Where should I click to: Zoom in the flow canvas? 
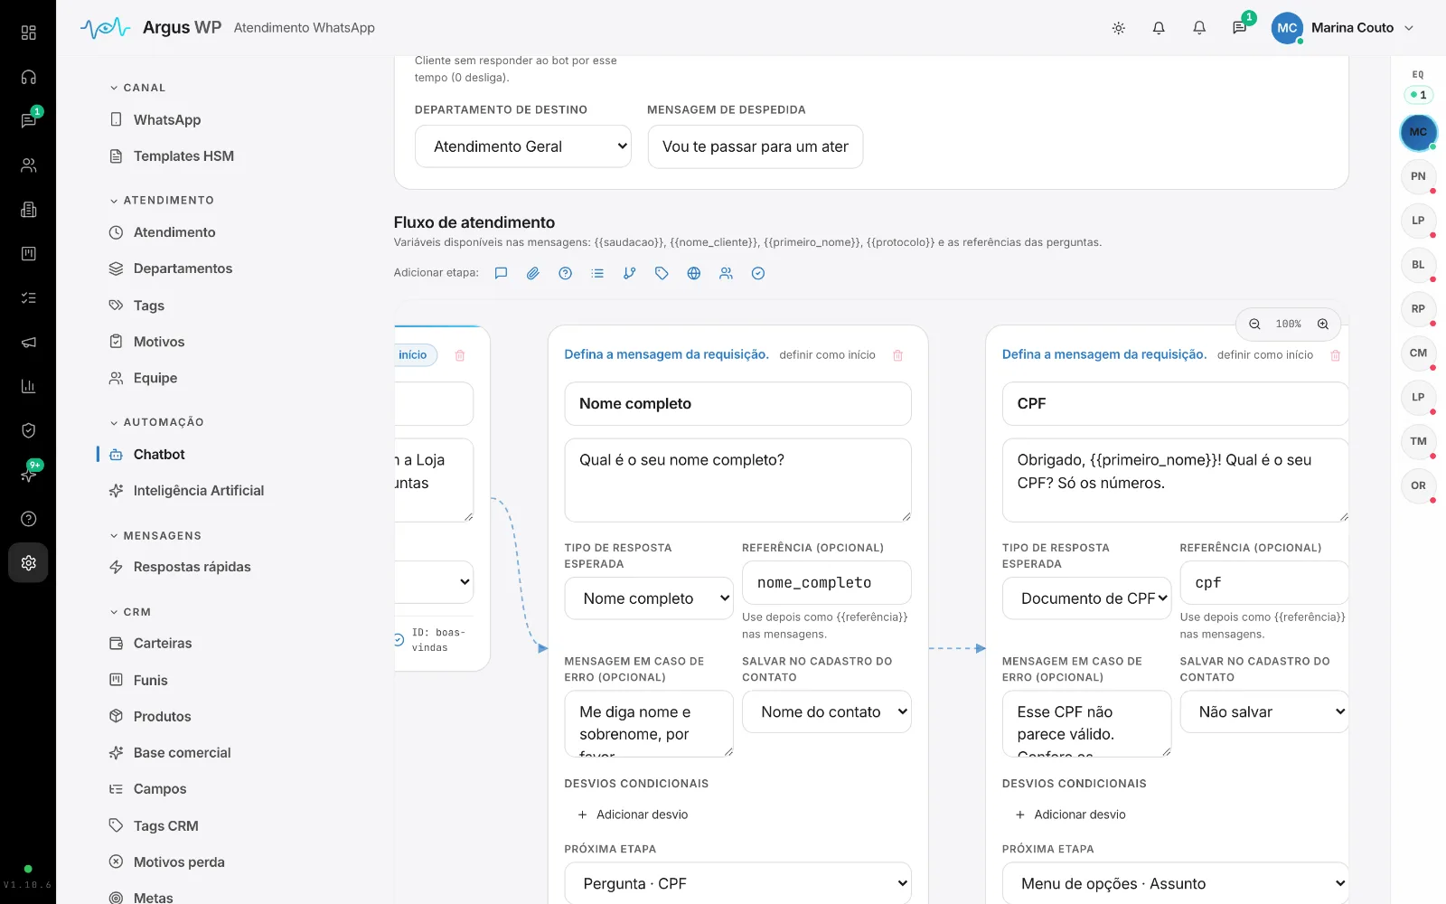[1323, 324]
